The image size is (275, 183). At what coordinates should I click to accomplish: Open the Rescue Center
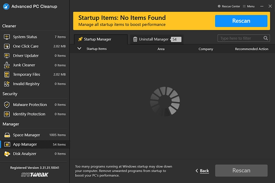(x=229, y=6)
